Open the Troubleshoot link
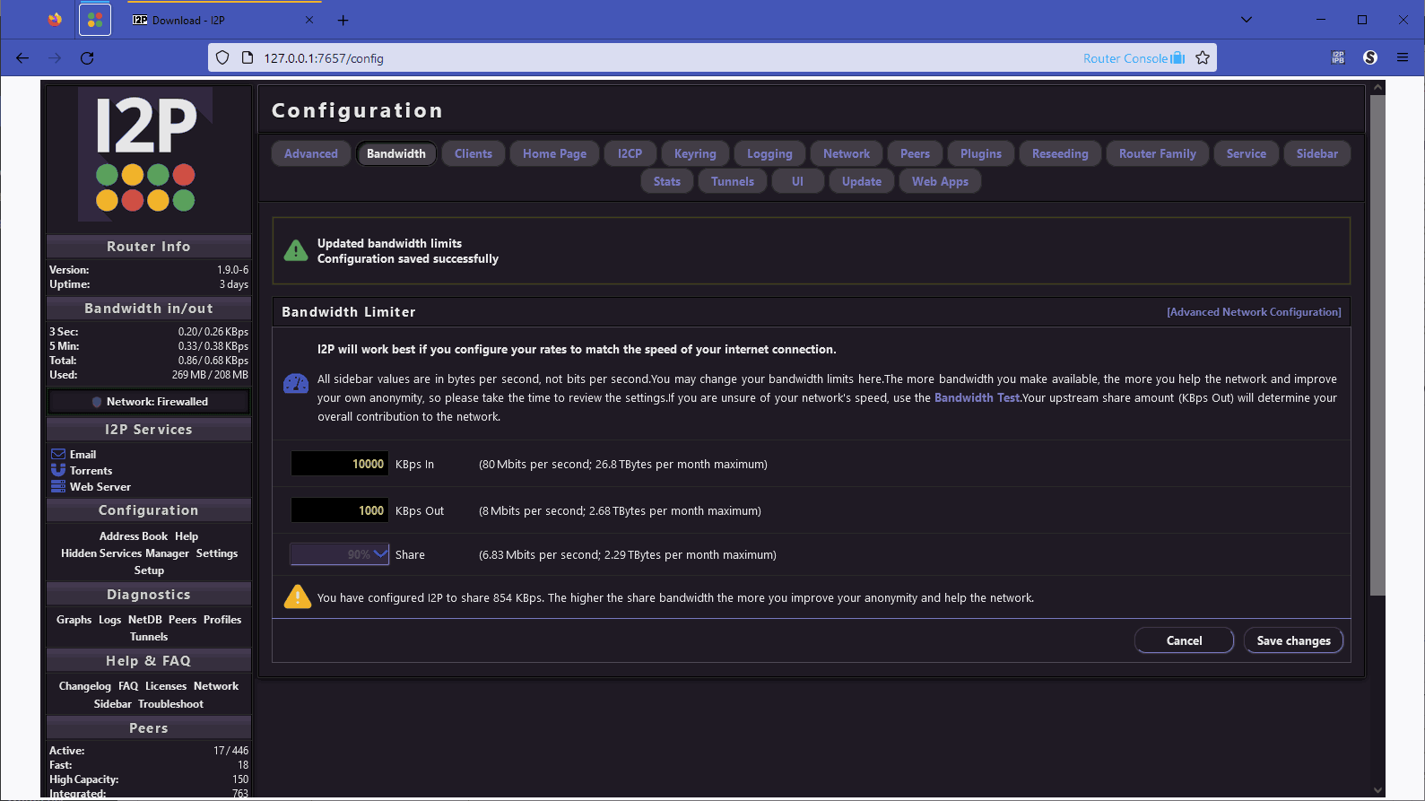Image resolution: width=1425 pixels, height=801 pixels. click(170, 704)
